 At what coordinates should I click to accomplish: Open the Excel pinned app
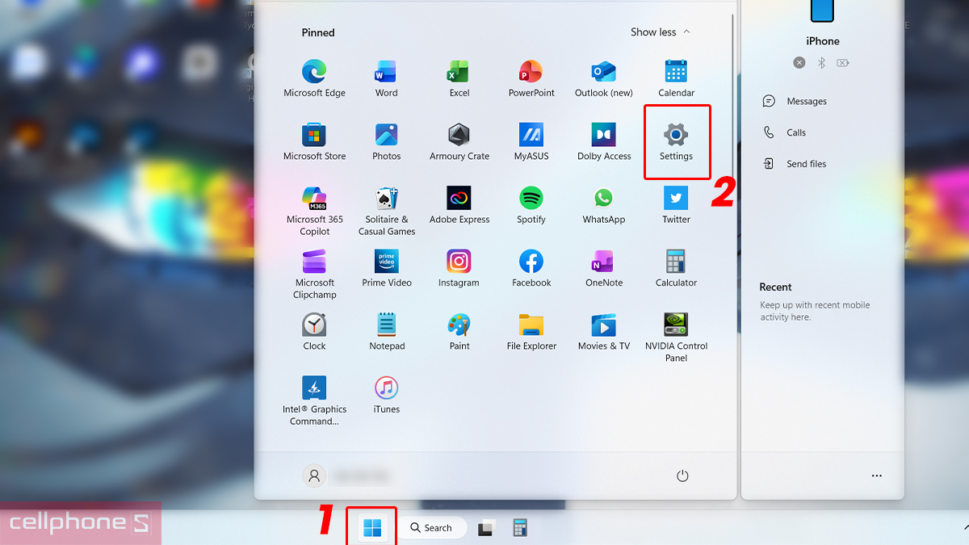coord(459,79)
